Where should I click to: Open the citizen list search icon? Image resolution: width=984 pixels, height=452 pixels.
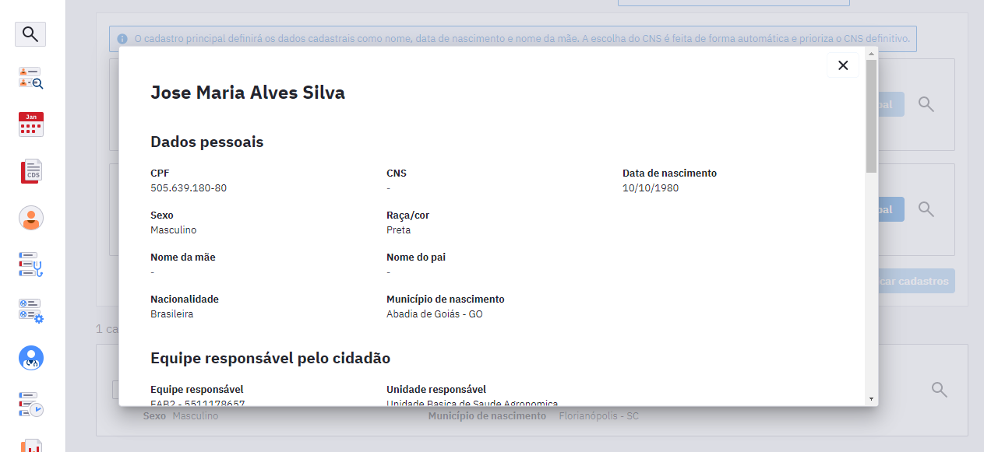[30, 77]
